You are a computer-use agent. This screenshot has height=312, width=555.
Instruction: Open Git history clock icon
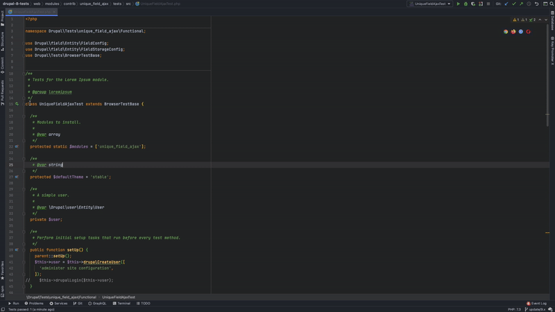tap(529, 3)
